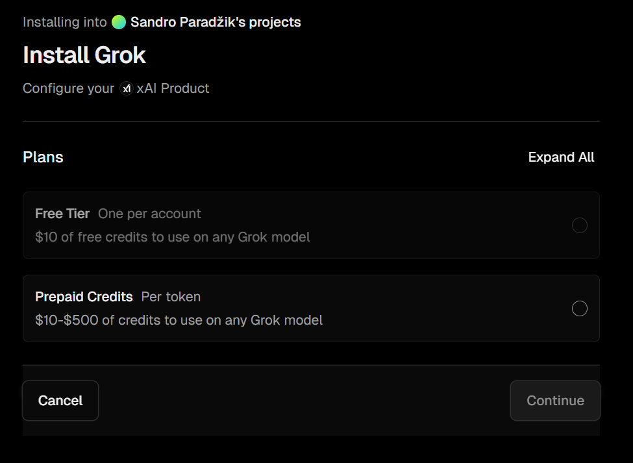
Task: Click the 'Configure your' text
Action: coord(69,88)
